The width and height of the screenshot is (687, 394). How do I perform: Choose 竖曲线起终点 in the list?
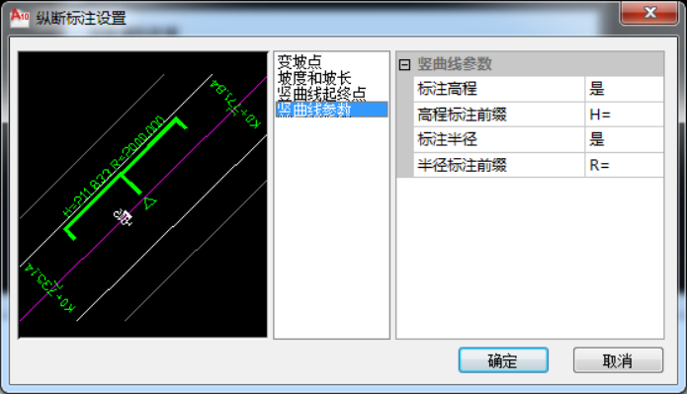(321, 94)
